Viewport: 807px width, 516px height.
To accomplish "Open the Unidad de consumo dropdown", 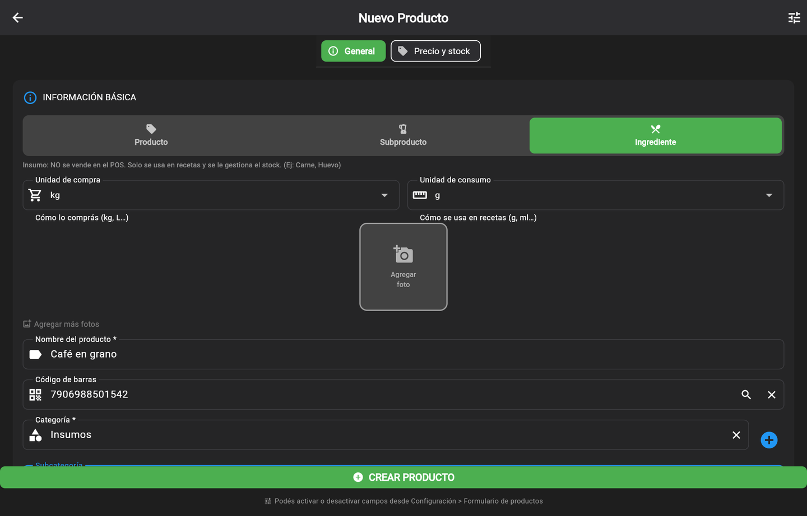I will (595, 195).
